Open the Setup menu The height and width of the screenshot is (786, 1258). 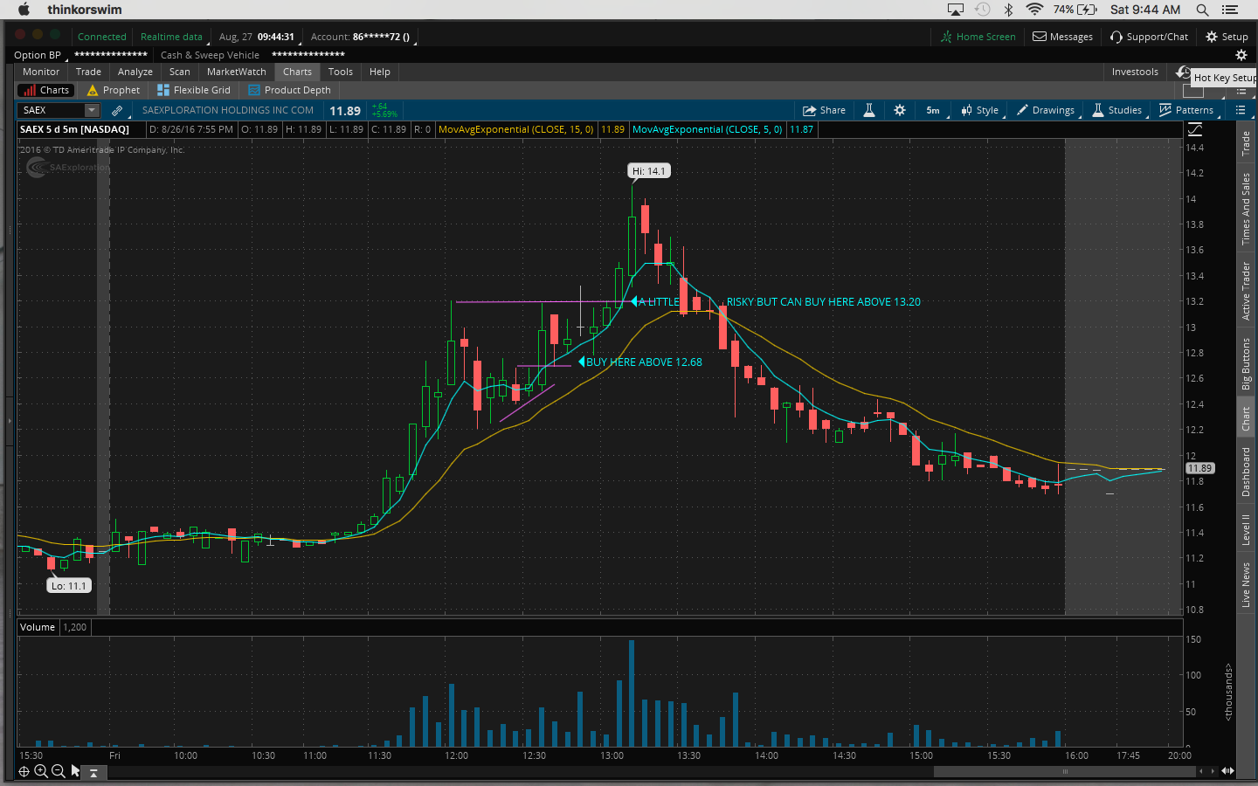tap(1227, 37)
